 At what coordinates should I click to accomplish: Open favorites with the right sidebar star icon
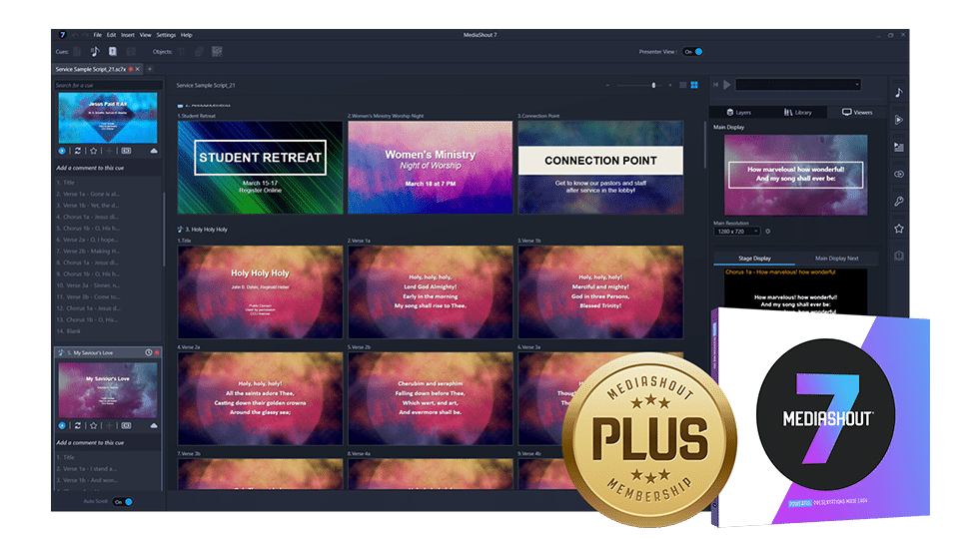(898, 229)
